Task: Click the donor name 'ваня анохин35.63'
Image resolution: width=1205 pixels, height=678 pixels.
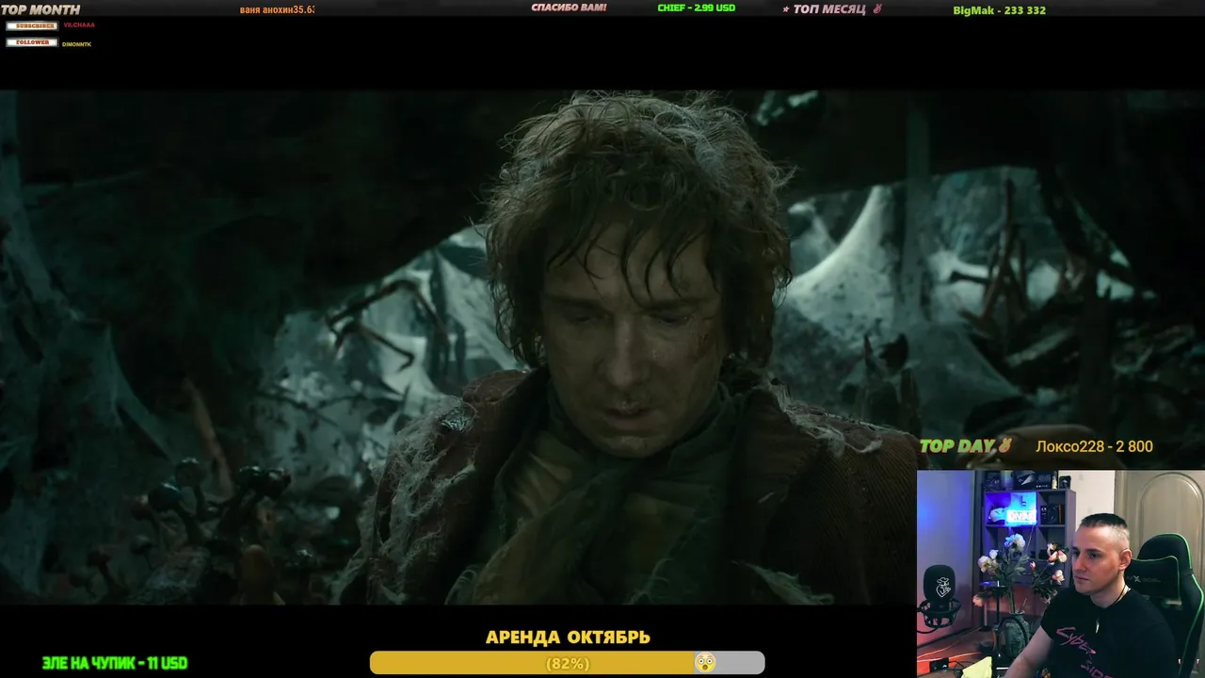Action: click(277, 9)
